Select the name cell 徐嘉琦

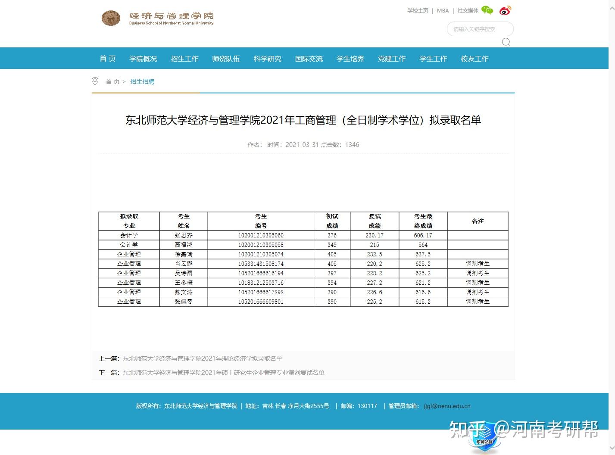click(184, 254)
